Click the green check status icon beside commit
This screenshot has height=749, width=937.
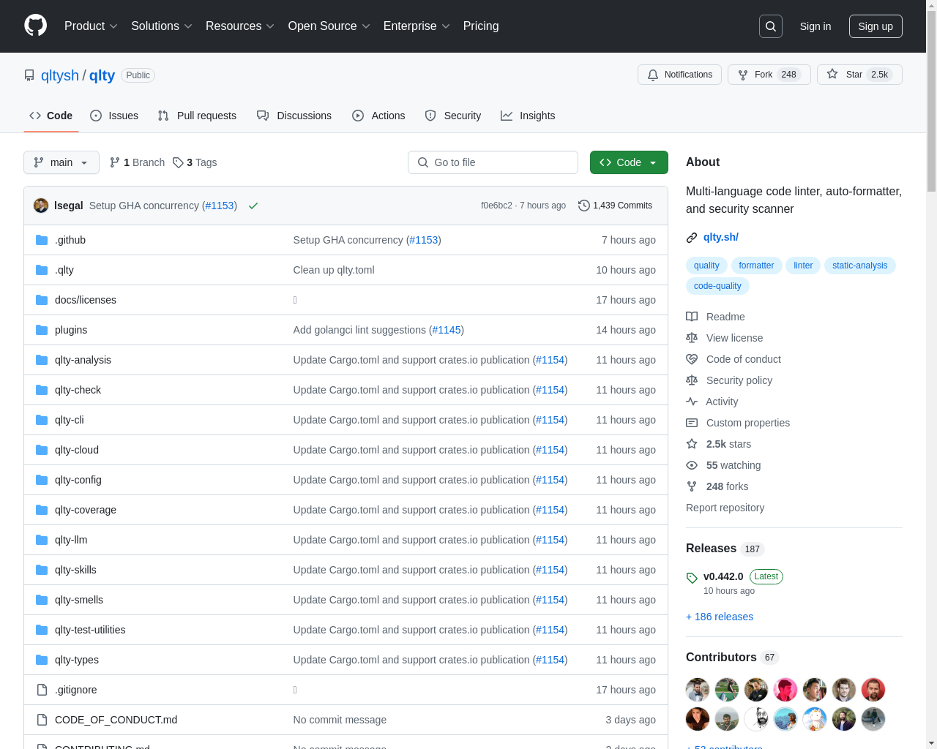tap(253, 206)
